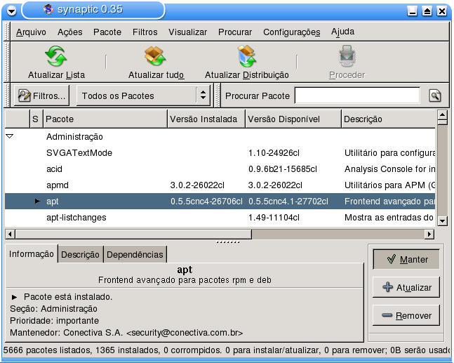
Task: Click the Atualizar tudo box icon
Action: click(156, 56)
